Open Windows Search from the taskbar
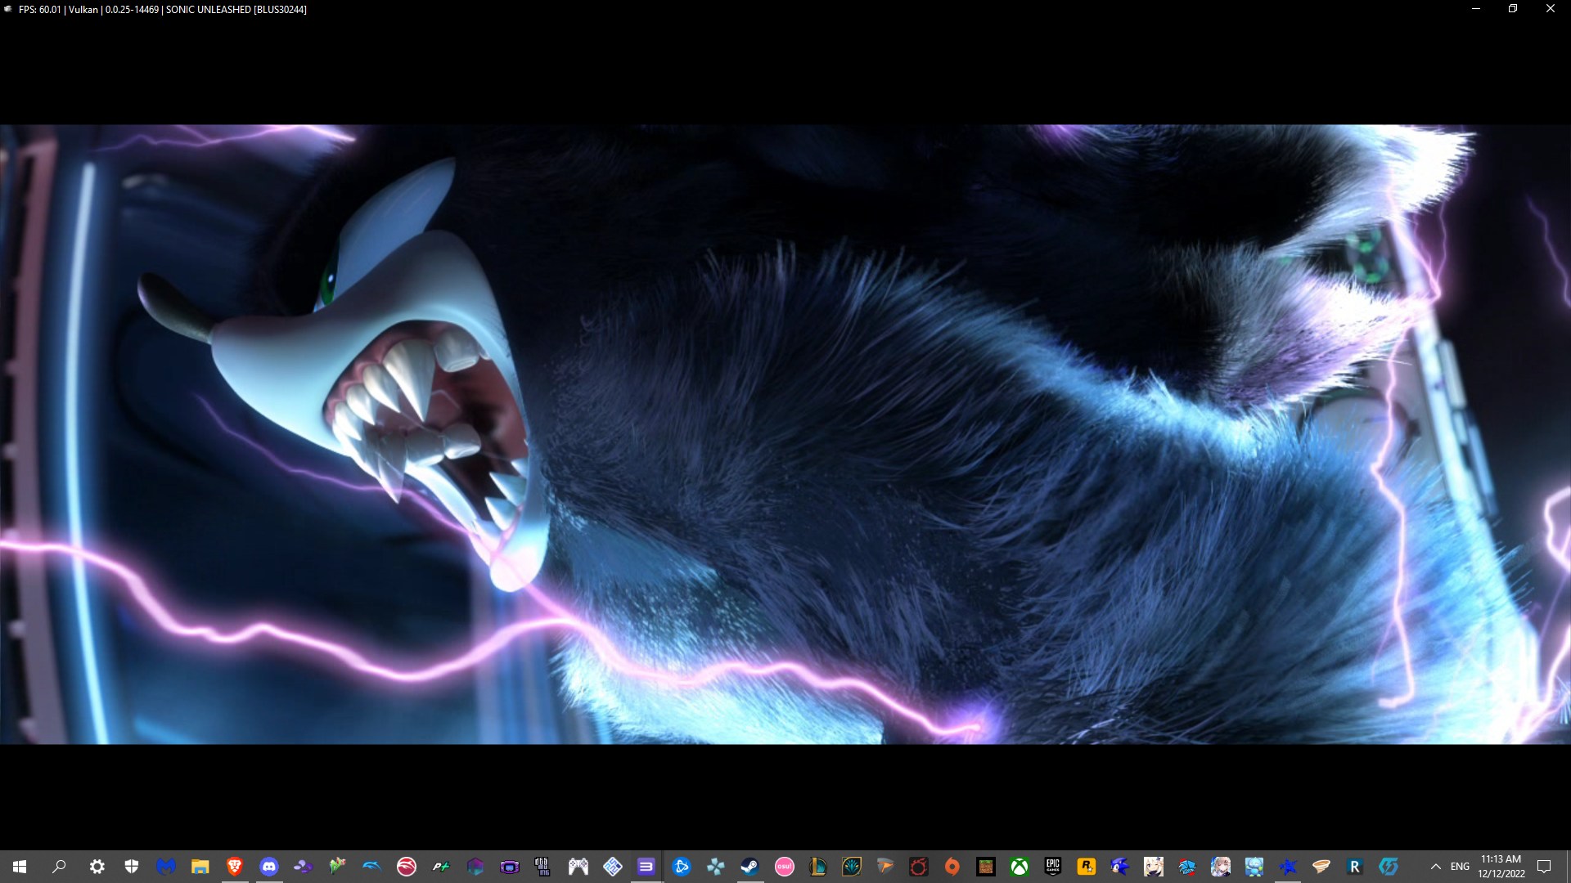The height and width of the screenshot is (883, 1571). coord(59,867)
